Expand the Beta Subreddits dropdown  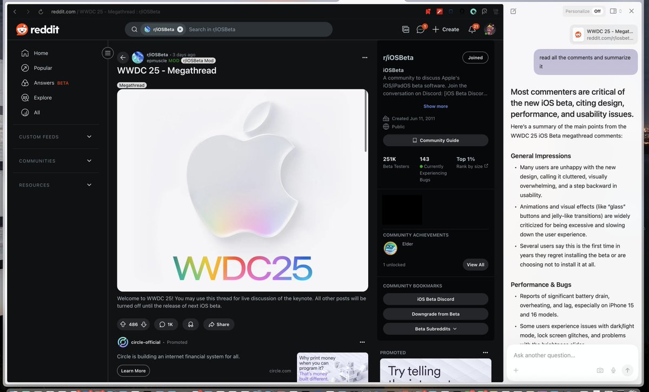[x=435, y=329]
